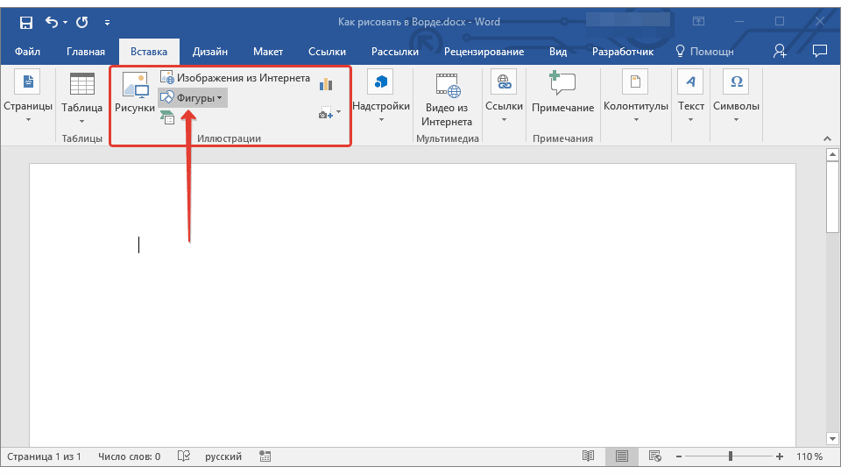Insert a chart using the chart icon
848x474 pixels.
[326, 84]
